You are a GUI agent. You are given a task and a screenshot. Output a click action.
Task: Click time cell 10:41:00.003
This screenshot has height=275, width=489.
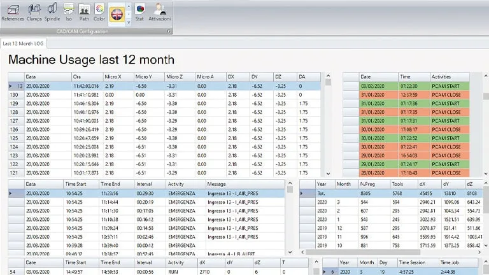point(87,121)
